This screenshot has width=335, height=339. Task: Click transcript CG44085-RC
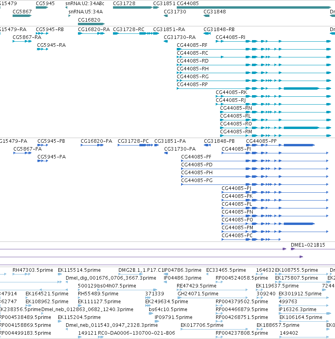(x=254, y=57)
